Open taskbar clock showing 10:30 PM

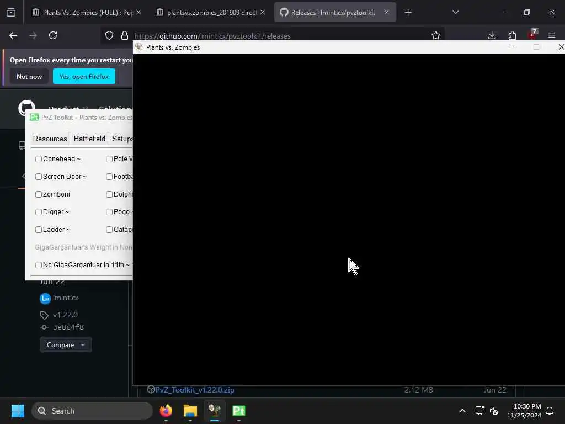(x=524, y=411)
